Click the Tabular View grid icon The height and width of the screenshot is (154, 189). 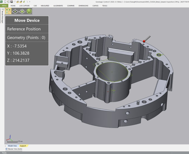(x=7, y=149)
